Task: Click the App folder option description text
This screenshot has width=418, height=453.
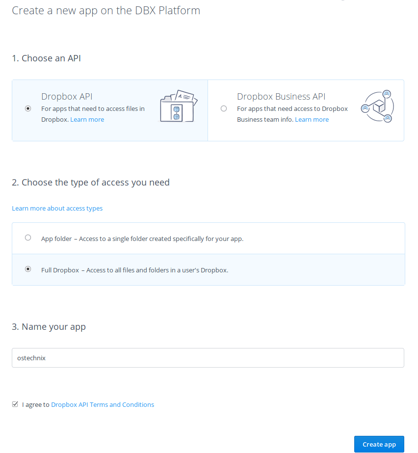Action: click(x=142, y=239)
